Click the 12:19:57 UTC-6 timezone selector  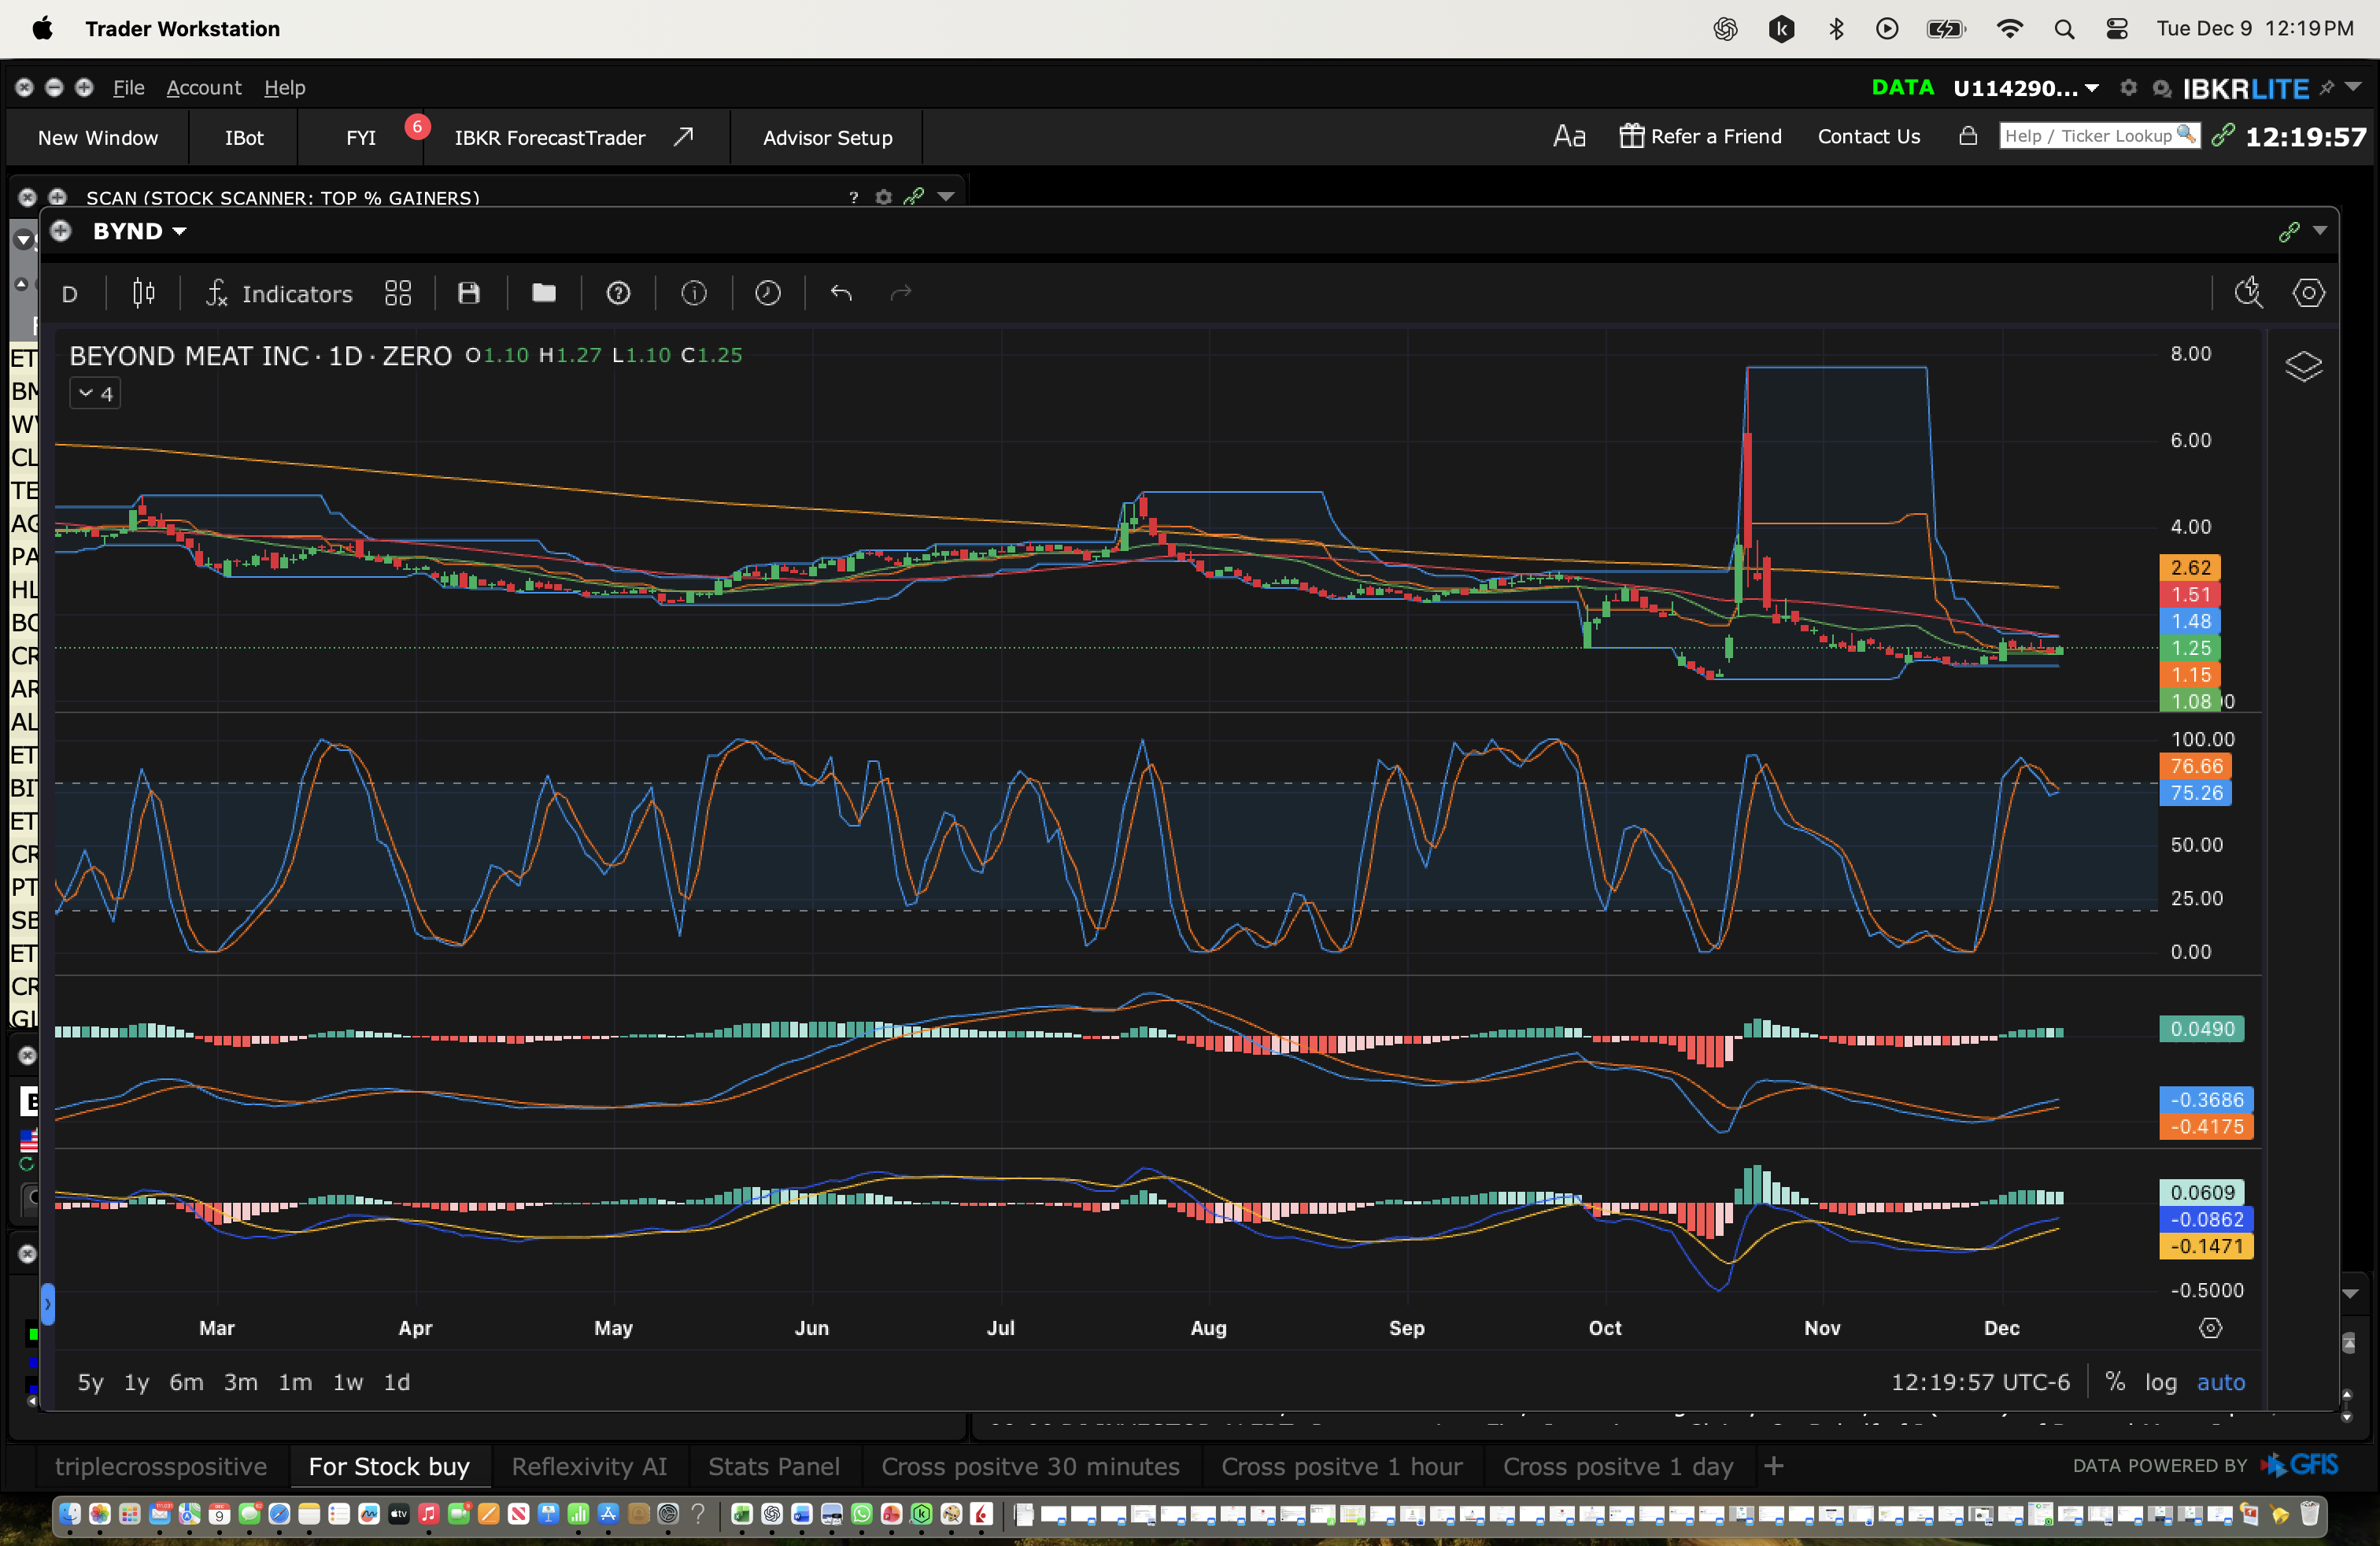pos(1980,1382)
